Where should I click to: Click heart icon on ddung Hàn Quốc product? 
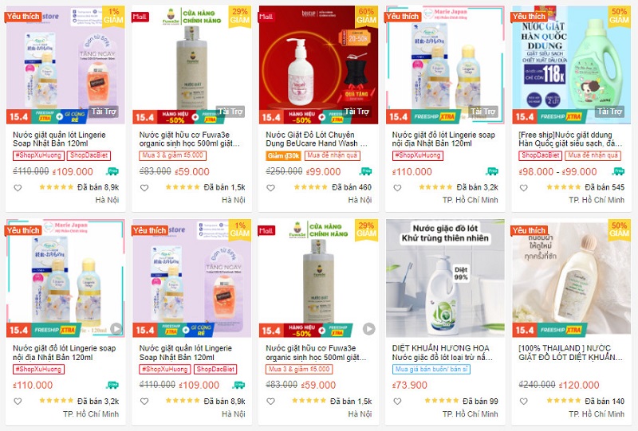pos(524,188)
